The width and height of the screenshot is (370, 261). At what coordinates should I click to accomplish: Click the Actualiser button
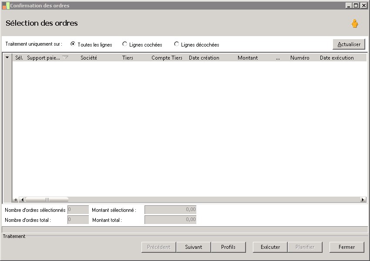349,44
